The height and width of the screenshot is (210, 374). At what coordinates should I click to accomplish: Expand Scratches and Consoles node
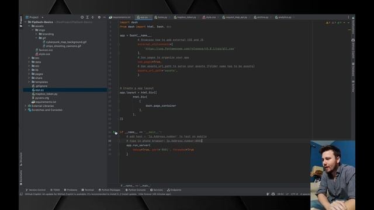point(26,110)
